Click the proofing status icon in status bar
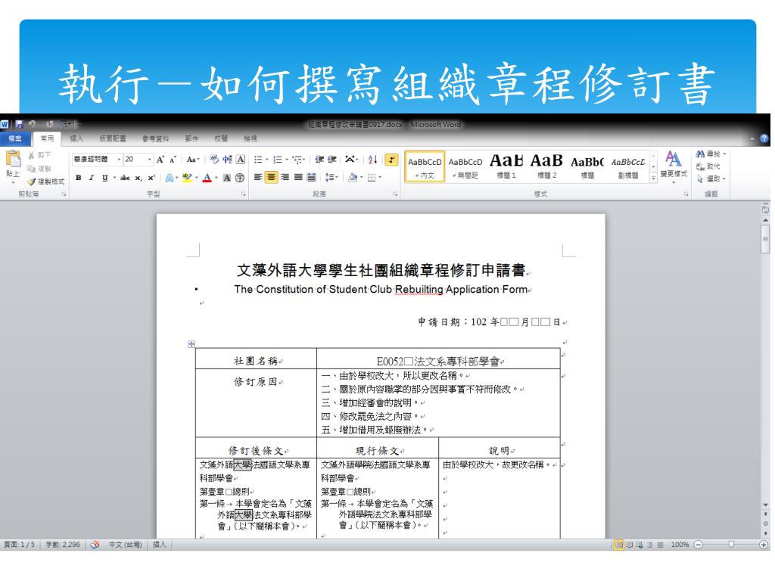 95,545
